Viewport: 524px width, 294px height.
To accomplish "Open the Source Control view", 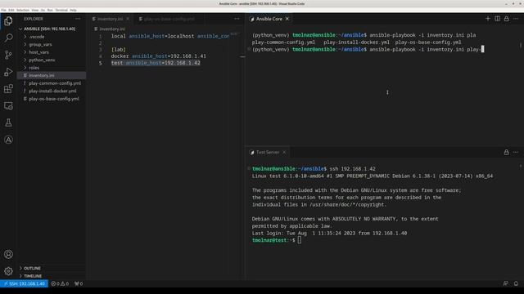I will pyautogui.click(x=8, y=55).
